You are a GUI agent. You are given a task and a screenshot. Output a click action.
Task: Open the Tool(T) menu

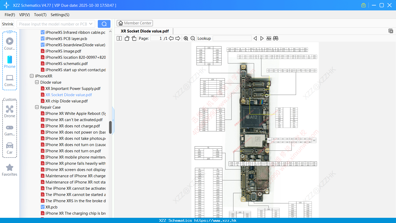point(40,15)
